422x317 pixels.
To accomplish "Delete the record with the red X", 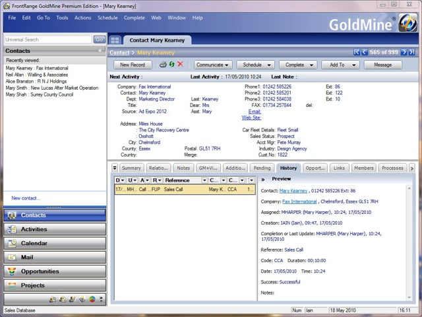I will (180, 64).
